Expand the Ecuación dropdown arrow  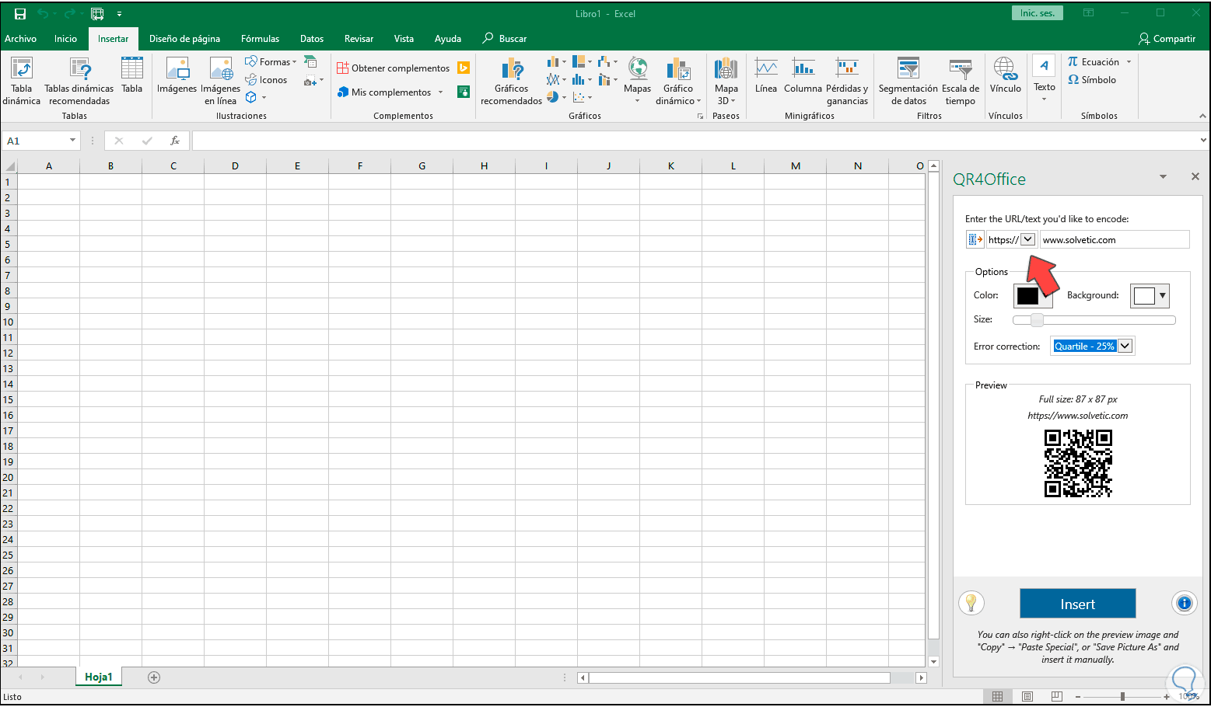[1129, 62]
